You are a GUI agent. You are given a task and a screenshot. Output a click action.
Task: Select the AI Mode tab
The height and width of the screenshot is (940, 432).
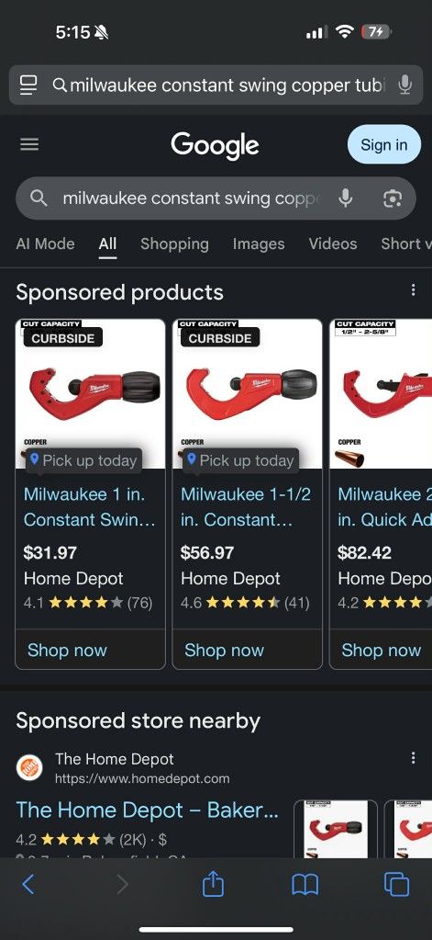46,244
